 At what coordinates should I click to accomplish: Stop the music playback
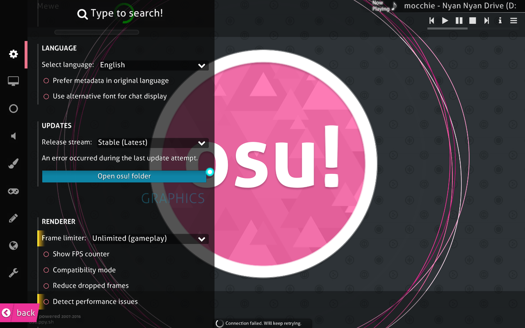click(x=472, y=20)
